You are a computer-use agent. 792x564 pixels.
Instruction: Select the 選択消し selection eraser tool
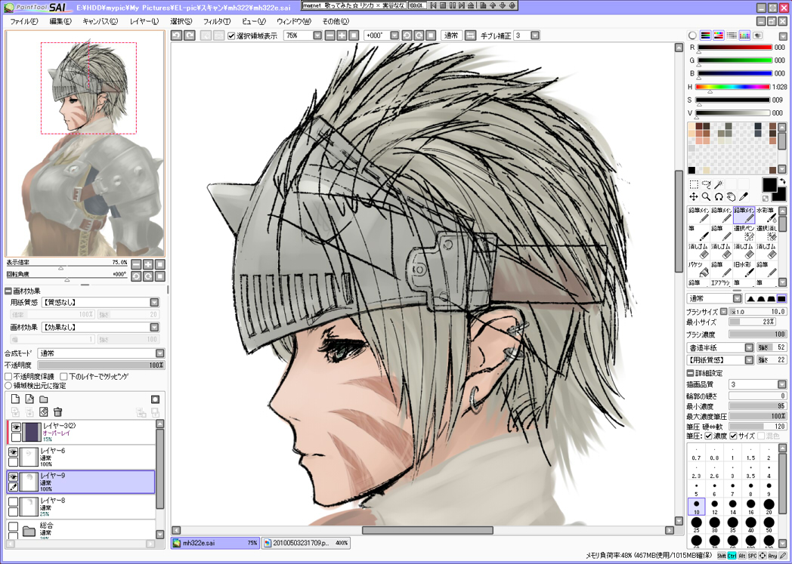click(x=767, y=233)
